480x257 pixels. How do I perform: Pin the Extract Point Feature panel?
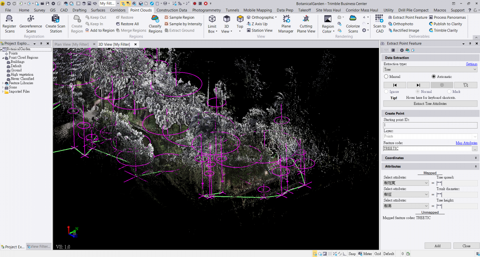pyautogui.click(x=470, y=43)
